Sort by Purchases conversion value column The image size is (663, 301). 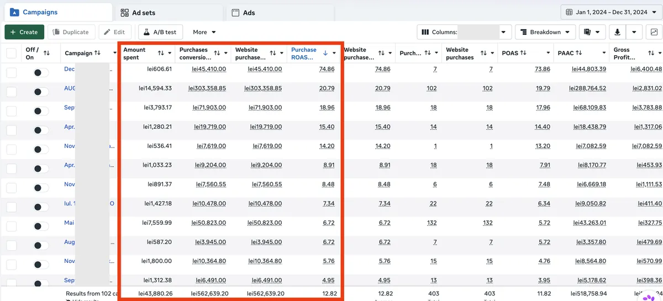(217, 53)
